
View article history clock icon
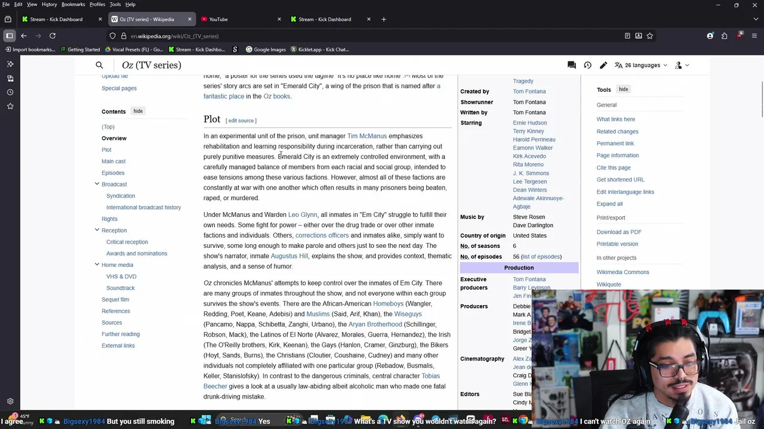coord(587,65)
